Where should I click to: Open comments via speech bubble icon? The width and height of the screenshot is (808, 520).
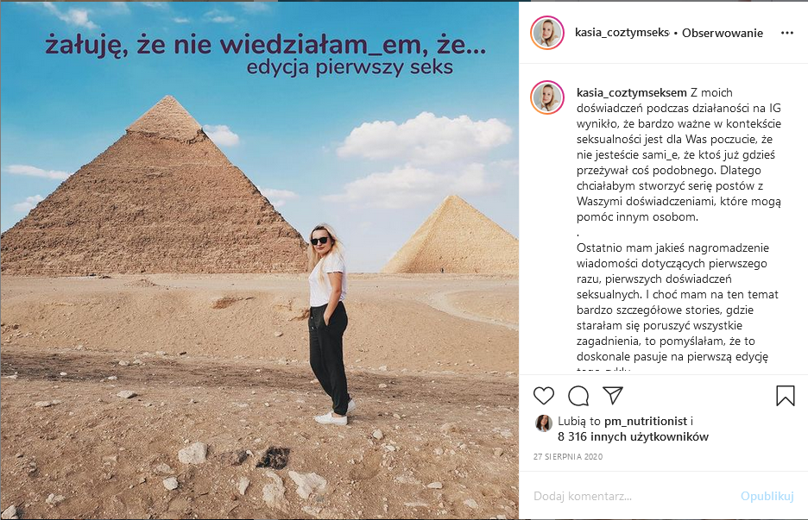578,396
